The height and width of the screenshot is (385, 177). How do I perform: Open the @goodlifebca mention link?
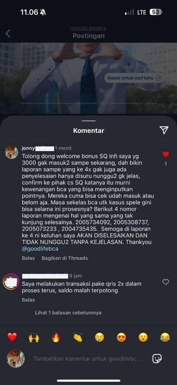40,249
